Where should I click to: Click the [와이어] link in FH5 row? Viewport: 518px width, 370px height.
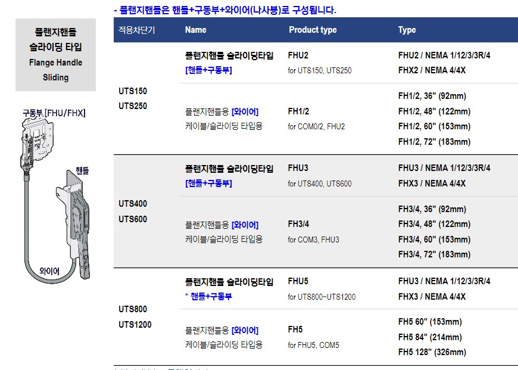(245, 330)
